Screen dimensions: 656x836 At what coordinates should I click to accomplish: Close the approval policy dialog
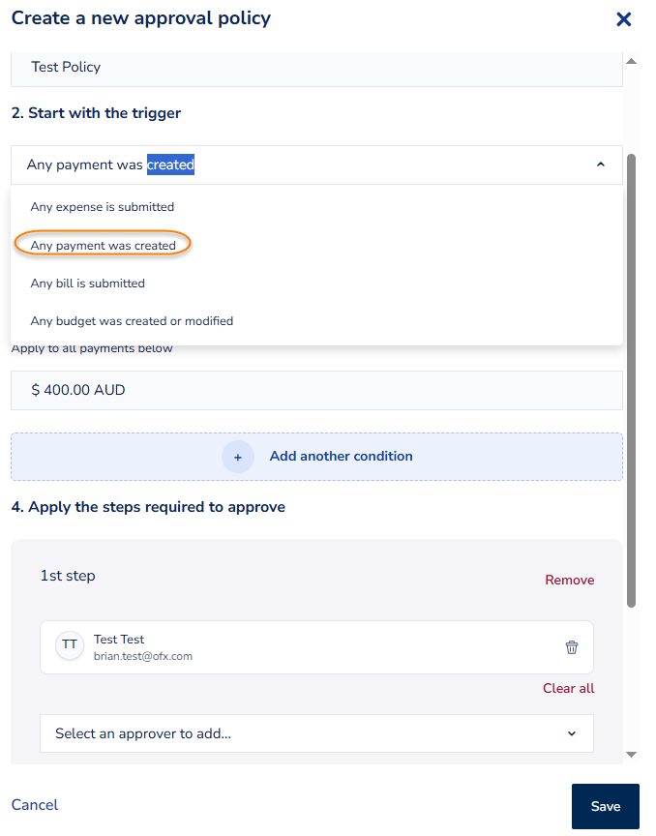624,19
